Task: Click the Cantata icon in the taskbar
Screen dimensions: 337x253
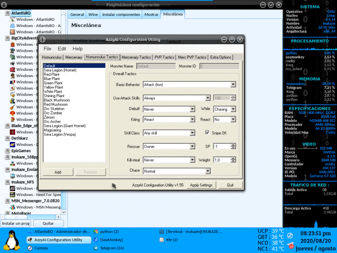Action: coord(30,248)
